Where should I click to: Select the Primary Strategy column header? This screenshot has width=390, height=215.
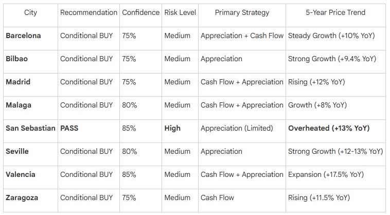pos(242,12)
